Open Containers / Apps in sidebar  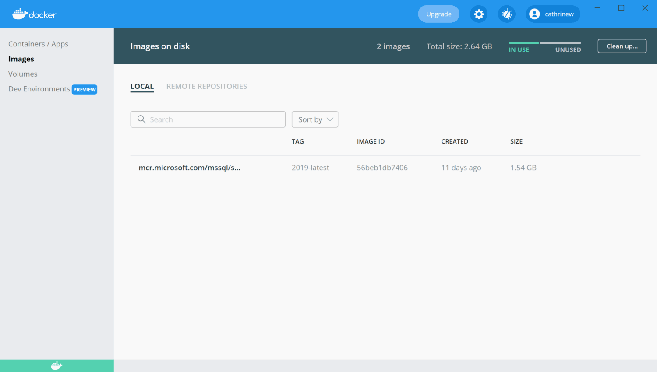coord(38,44)
